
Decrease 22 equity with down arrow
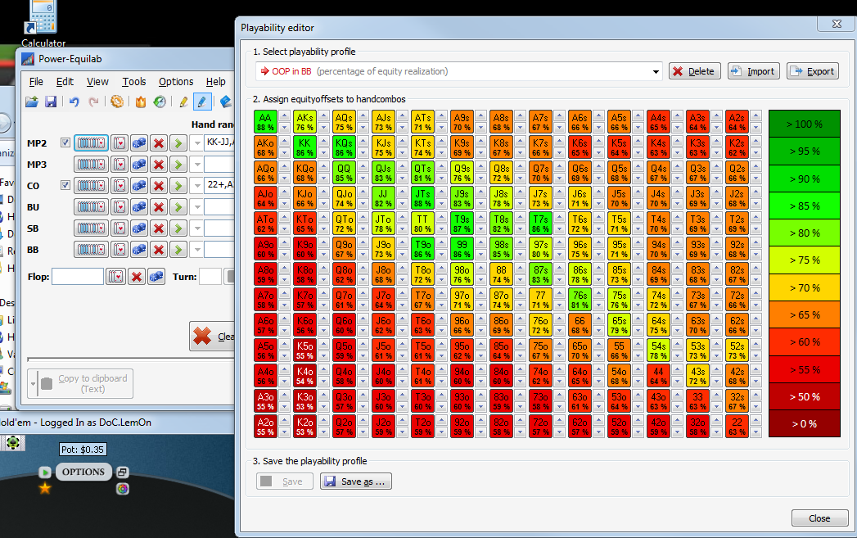click(756, 432)
